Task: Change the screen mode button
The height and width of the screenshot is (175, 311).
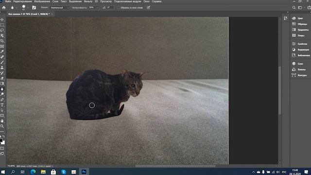Action: click(x=2, y=154)
